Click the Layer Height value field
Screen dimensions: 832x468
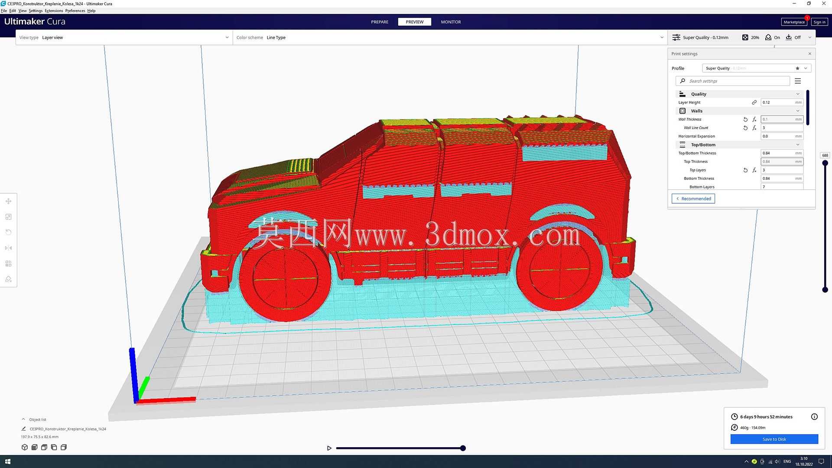[x=782, y=102]
